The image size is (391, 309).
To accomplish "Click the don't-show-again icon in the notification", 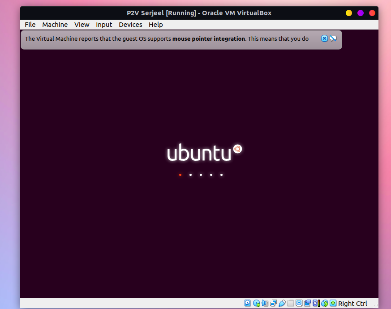I will coord(333,39).
